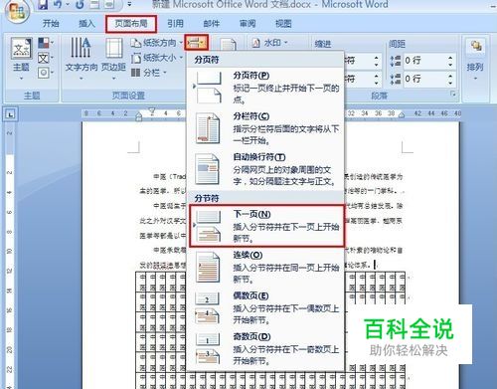Click the 自动换行符(T) wrapping break icon

(208, 169)
